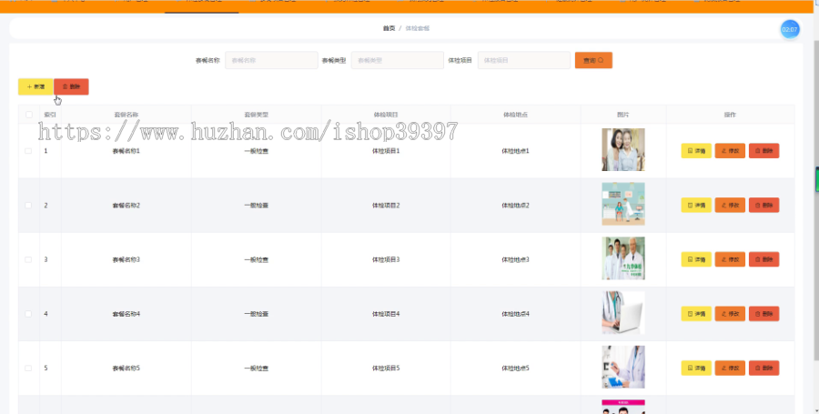Click the 套餐名称 column header
This screenshot has width=819, height=414.
click(x=126, y=115)
